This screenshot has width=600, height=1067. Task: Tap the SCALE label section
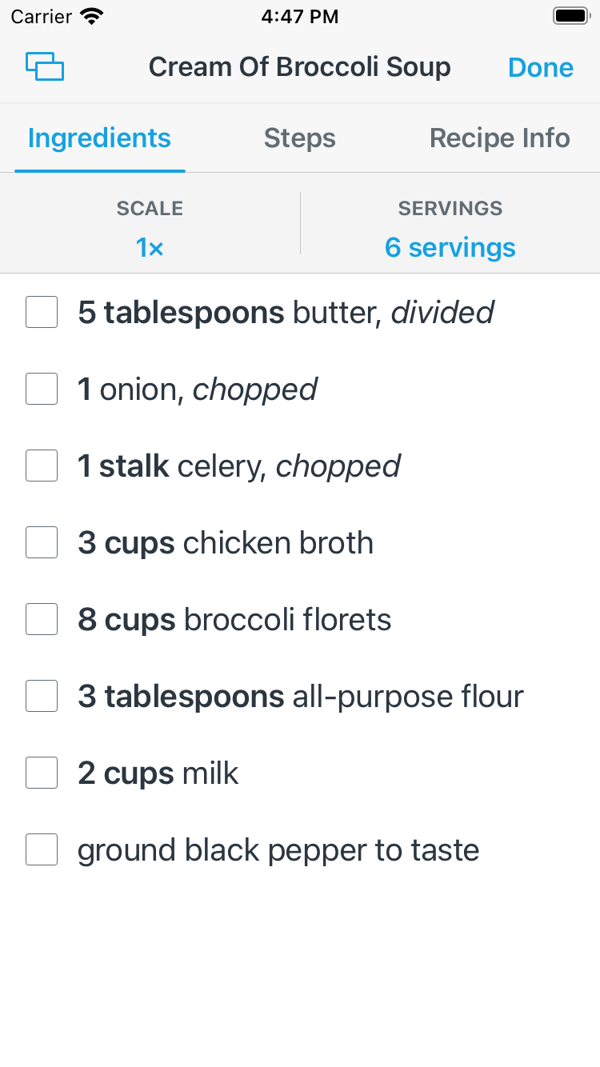click(150, 209)
